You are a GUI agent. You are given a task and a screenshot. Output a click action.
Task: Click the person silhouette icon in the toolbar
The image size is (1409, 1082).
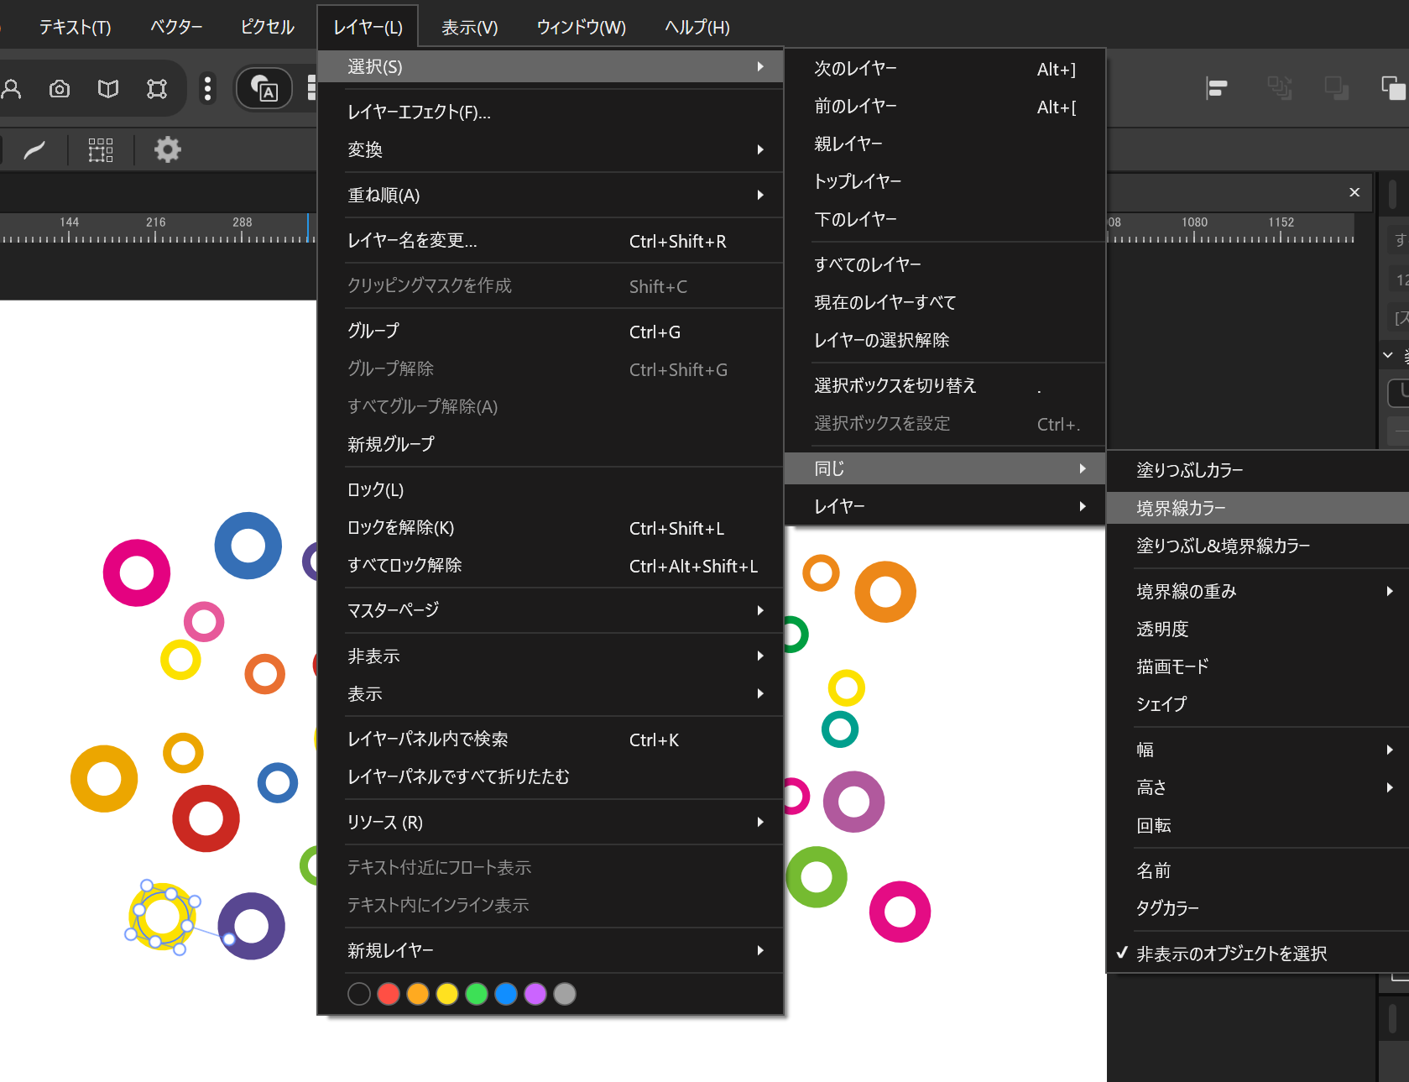click(11, 89)
